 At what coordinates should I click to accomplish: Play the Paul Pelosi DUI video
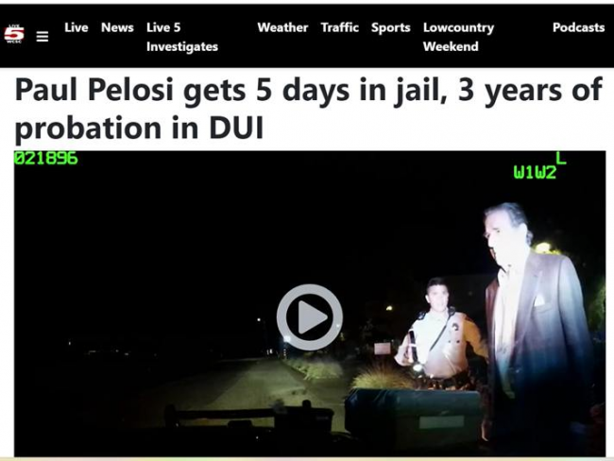point(309,316)
